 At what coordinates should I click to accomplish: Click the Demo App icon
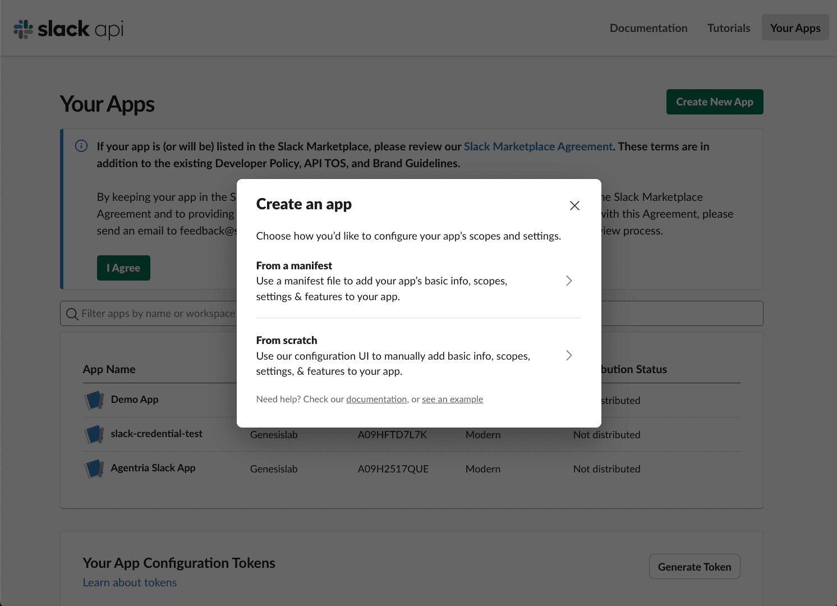click(94, 400)
